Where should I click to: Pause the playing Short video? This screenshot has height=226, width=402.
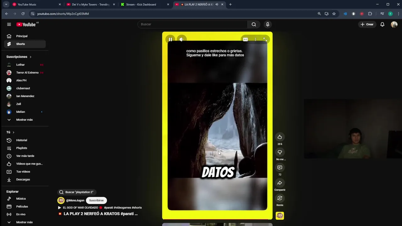coord(170,39)
